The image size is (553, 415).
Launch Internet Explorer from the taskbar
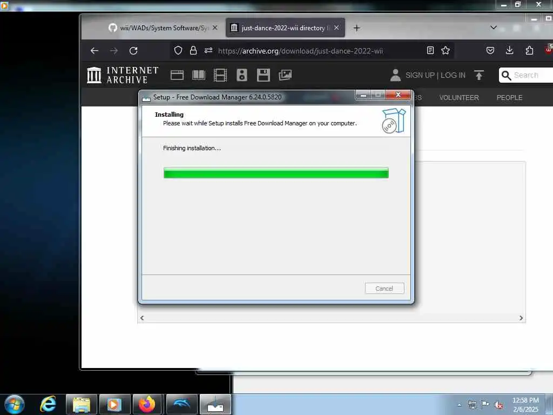coord(48,404)
